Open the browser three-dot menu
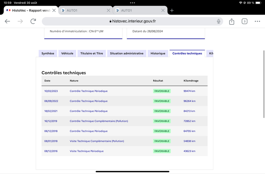265x174 pixels. point(257,21)
